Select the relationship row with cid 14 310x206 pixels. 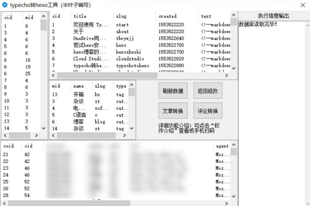(x=21, y=128)
